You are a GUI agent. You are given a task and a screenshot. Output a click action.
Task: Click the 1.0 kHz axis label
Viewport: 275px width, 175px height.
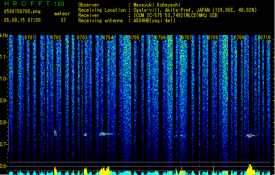click(x=4, y=79)
